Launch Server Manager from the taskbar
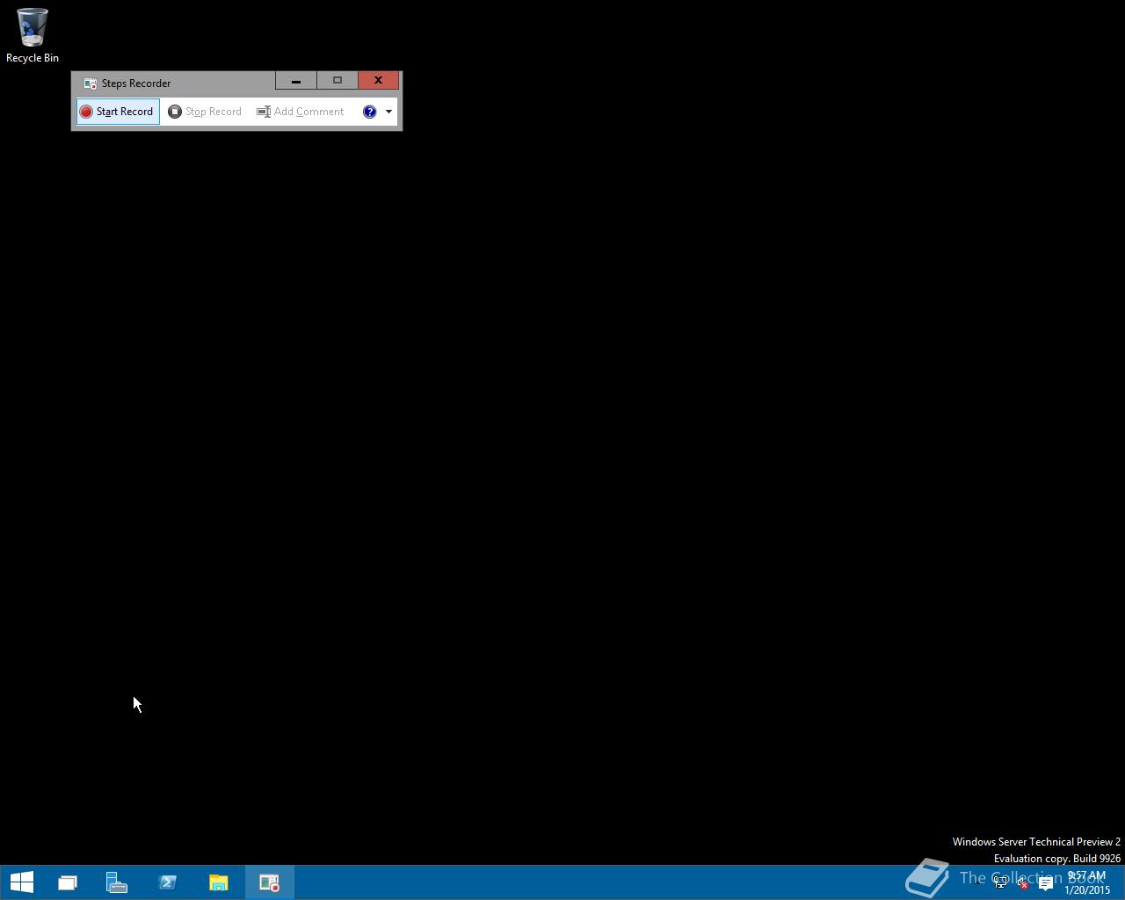 tap(117, 882)
